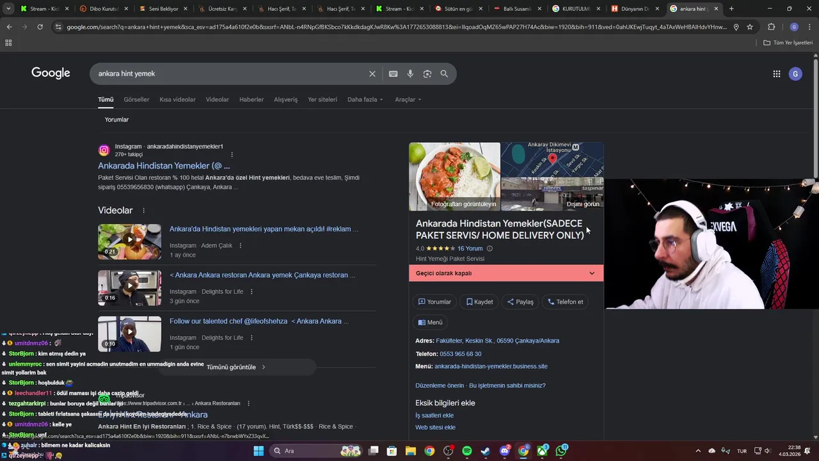This screenshot has width=819, height=461.
Task: Open the Chrome three-dot menu
Action: pos(810,27)
